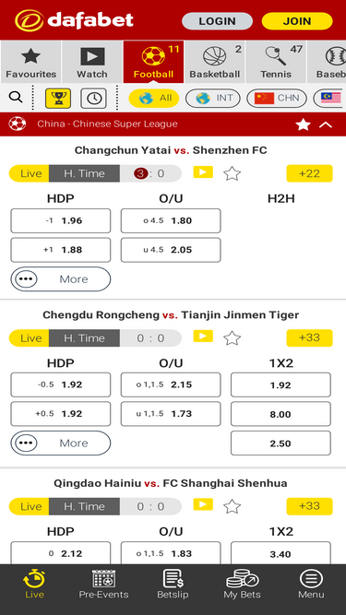Toggle the Chinese Super League favourite star
The image size is (346, 615).
[x=303, y=124]
